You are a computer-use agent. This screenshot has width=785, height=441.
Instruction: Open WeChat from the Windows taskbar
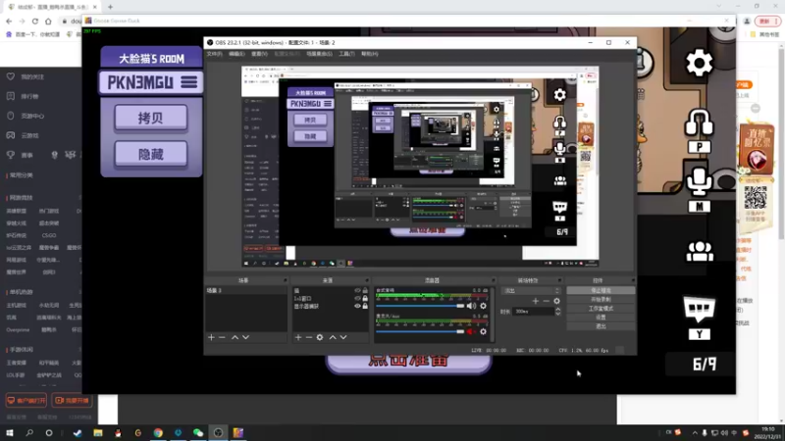[x=198, y=432]
